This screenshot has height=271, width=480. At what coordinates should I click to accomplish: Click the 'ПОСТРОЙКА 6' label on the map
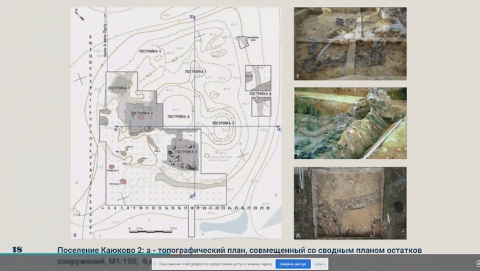click(178, 117)
